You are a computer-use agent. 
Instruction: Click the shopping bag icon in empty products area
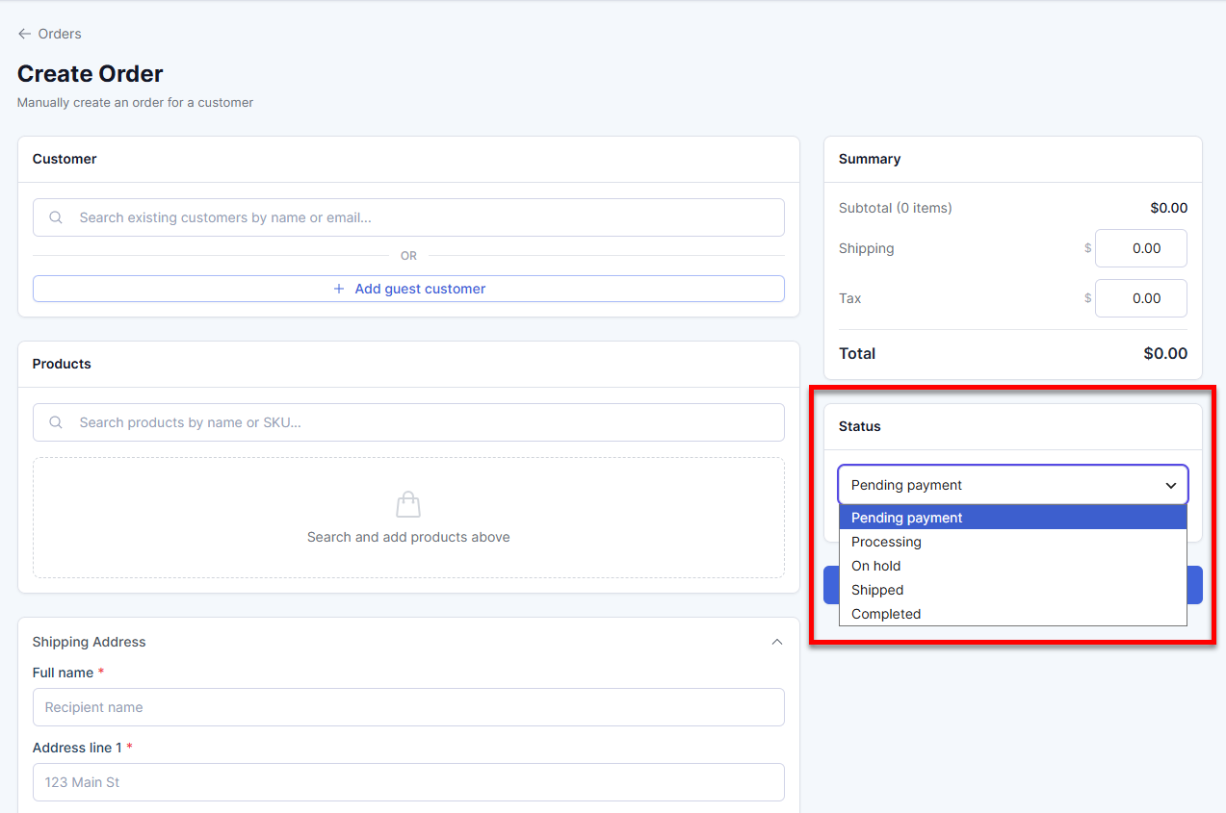click(408, 504)
